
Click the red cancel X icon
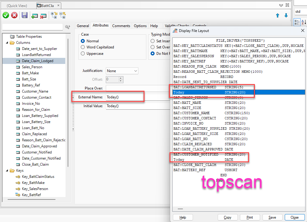[14, 15]
